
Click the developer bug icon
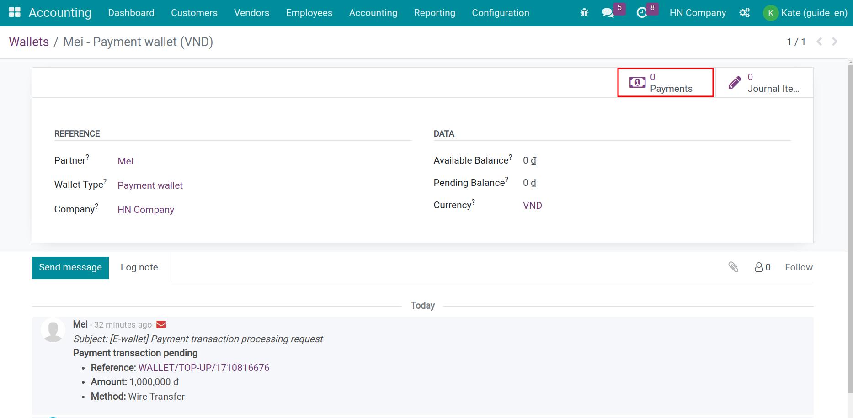point(584,12)
